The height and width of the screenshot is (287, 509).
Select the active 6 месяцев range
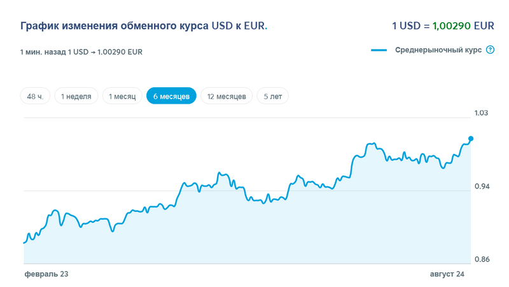pos(171,97)
